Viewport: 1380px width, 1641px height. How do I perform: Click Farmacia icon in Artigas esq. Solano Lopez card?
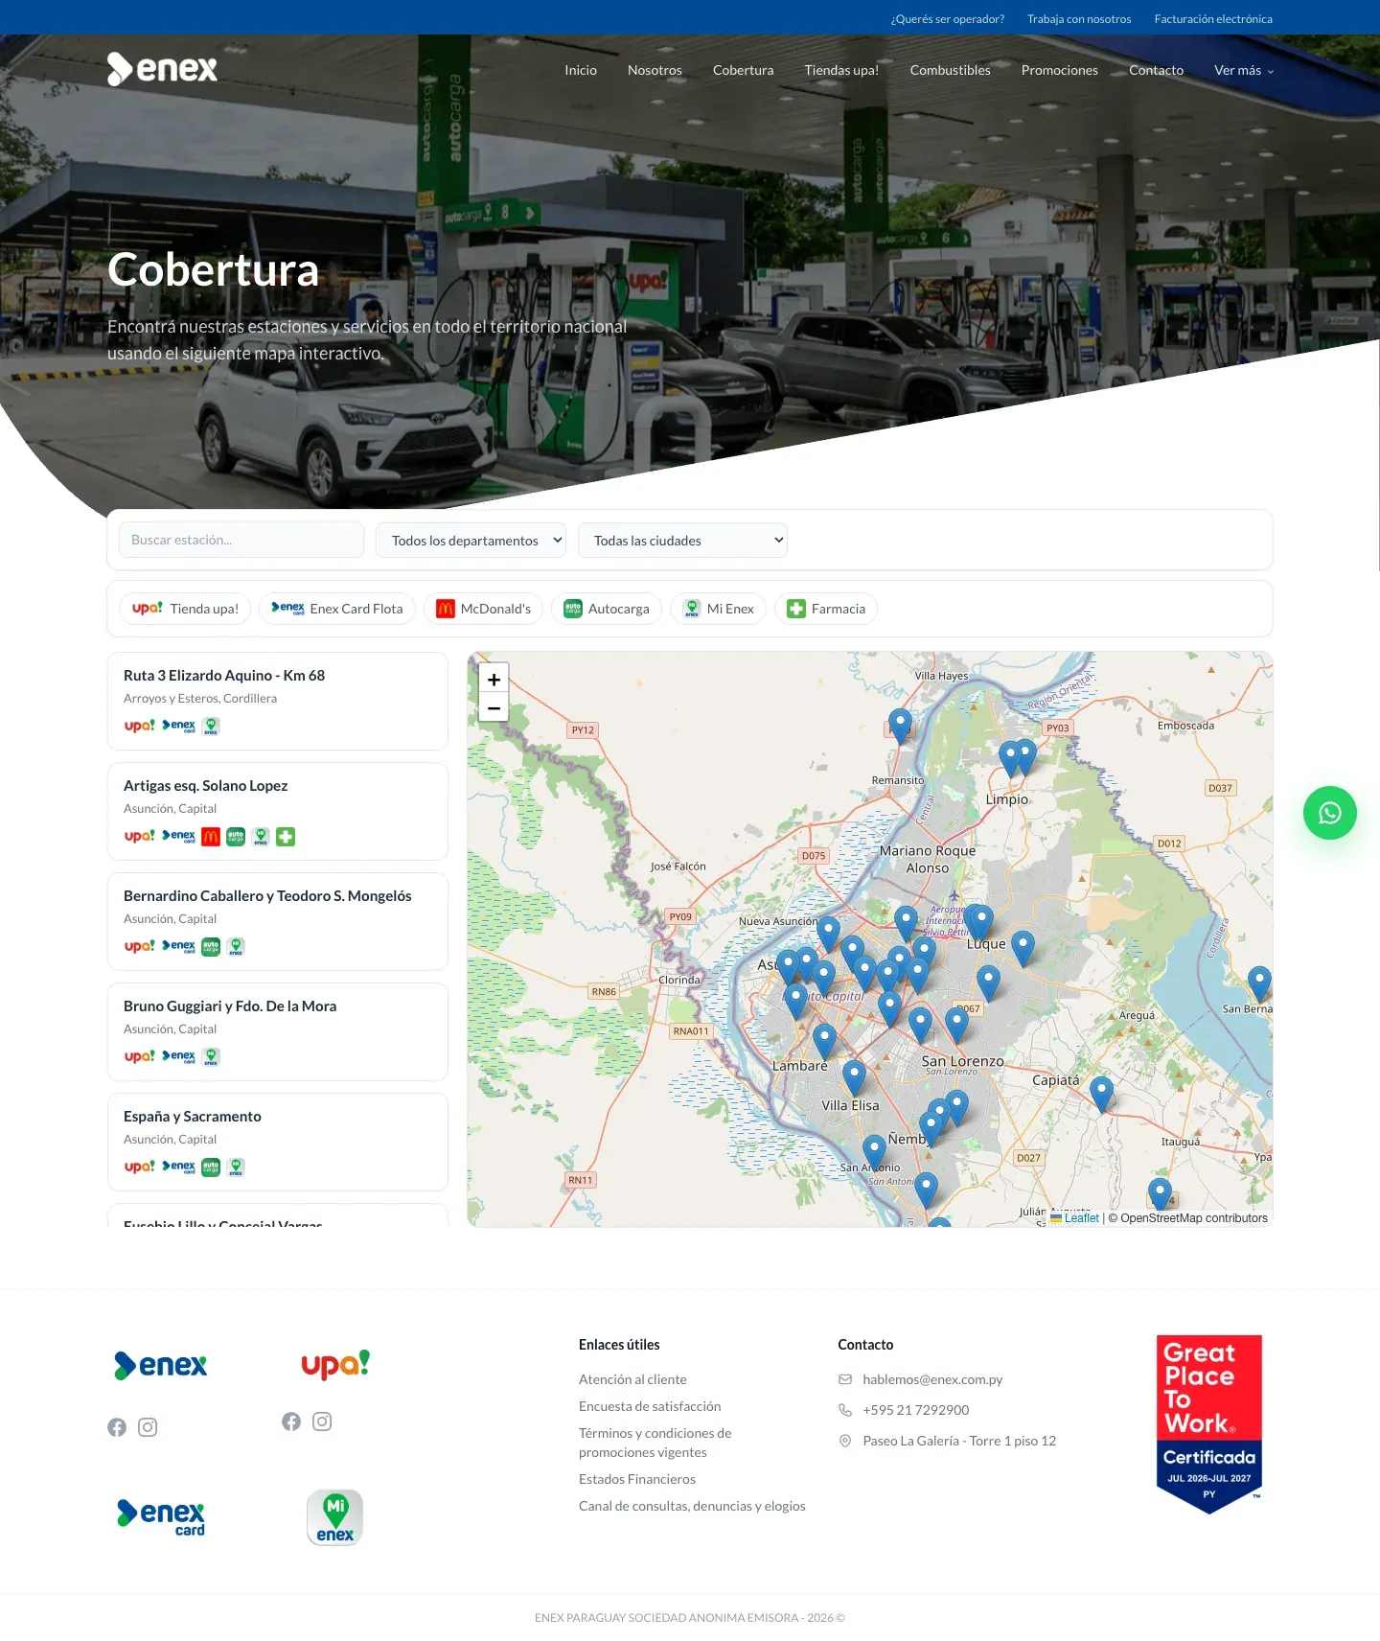click(x=286, y=837)
